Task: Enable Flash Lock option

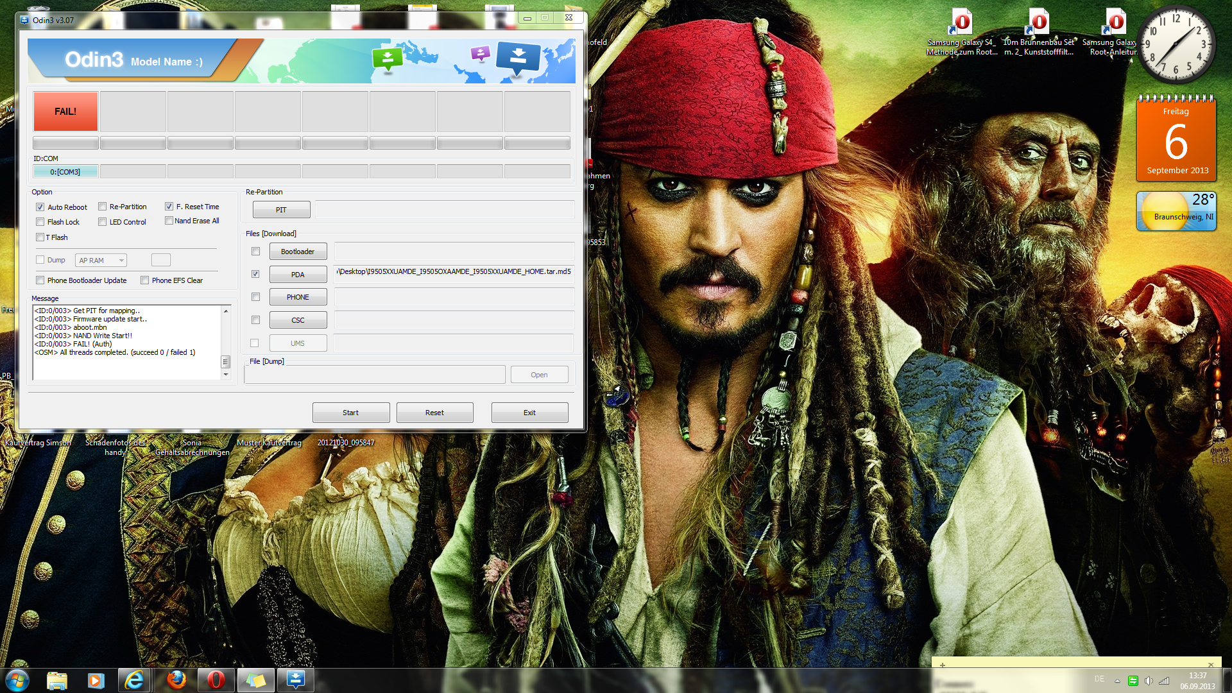Action: click(40, 222)
